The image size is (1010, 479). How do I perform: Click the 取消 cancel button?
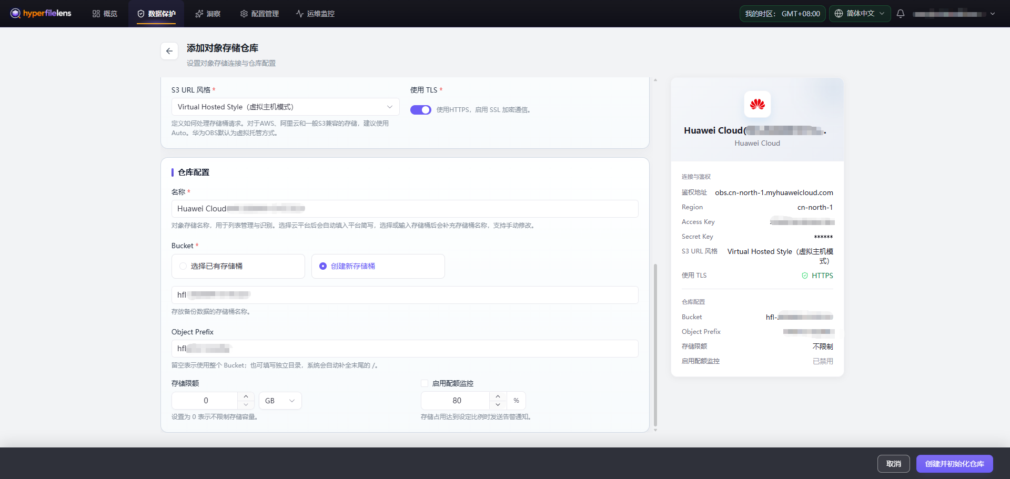(x=893, y=464)
